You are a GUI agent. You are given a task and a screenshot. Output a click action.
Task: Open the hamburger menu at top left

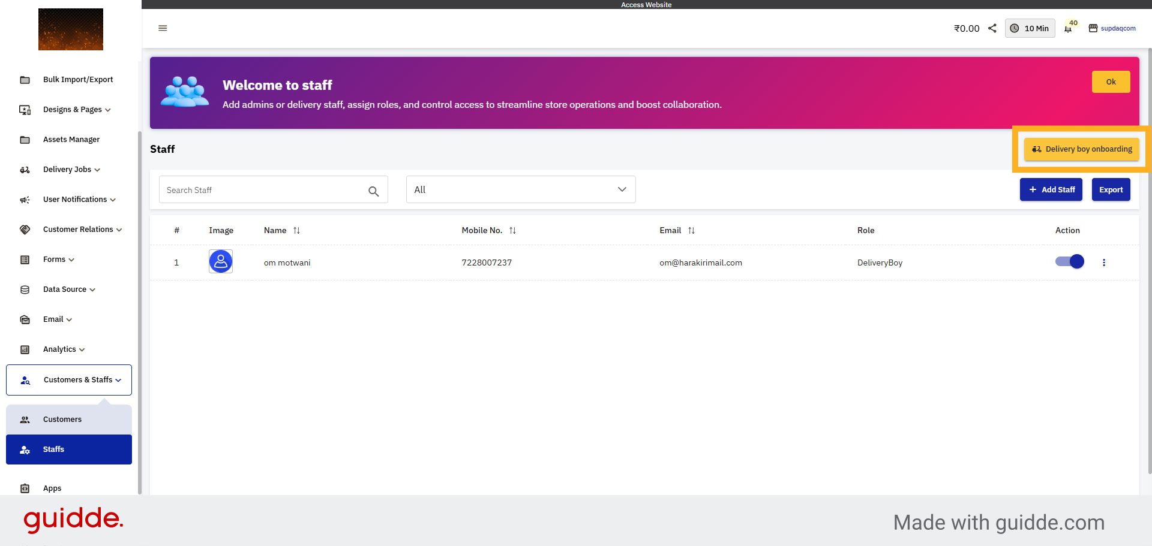[x=163, y=28]
